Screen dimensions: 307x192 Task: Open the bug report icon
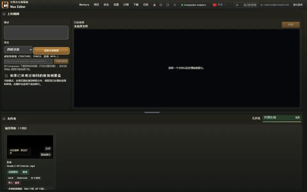[x=154, y=5]
